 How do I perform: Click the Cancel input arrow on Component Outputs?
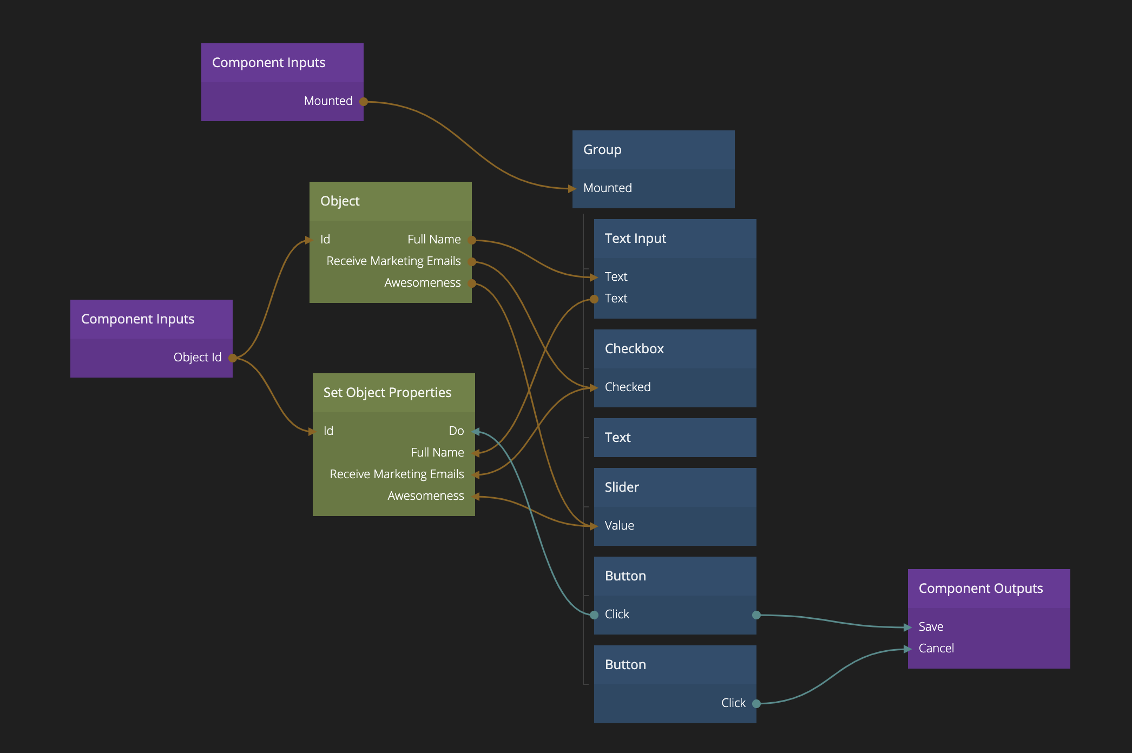tap(909, 649)
